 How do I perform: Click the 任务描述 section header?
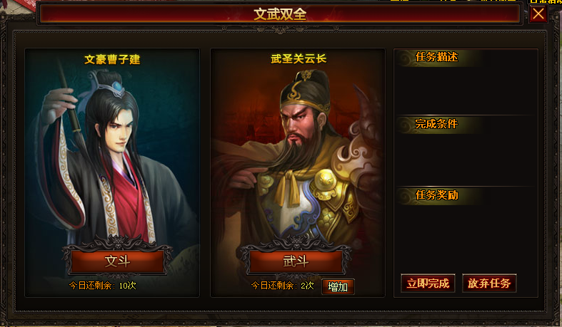(x=436, y=57)
